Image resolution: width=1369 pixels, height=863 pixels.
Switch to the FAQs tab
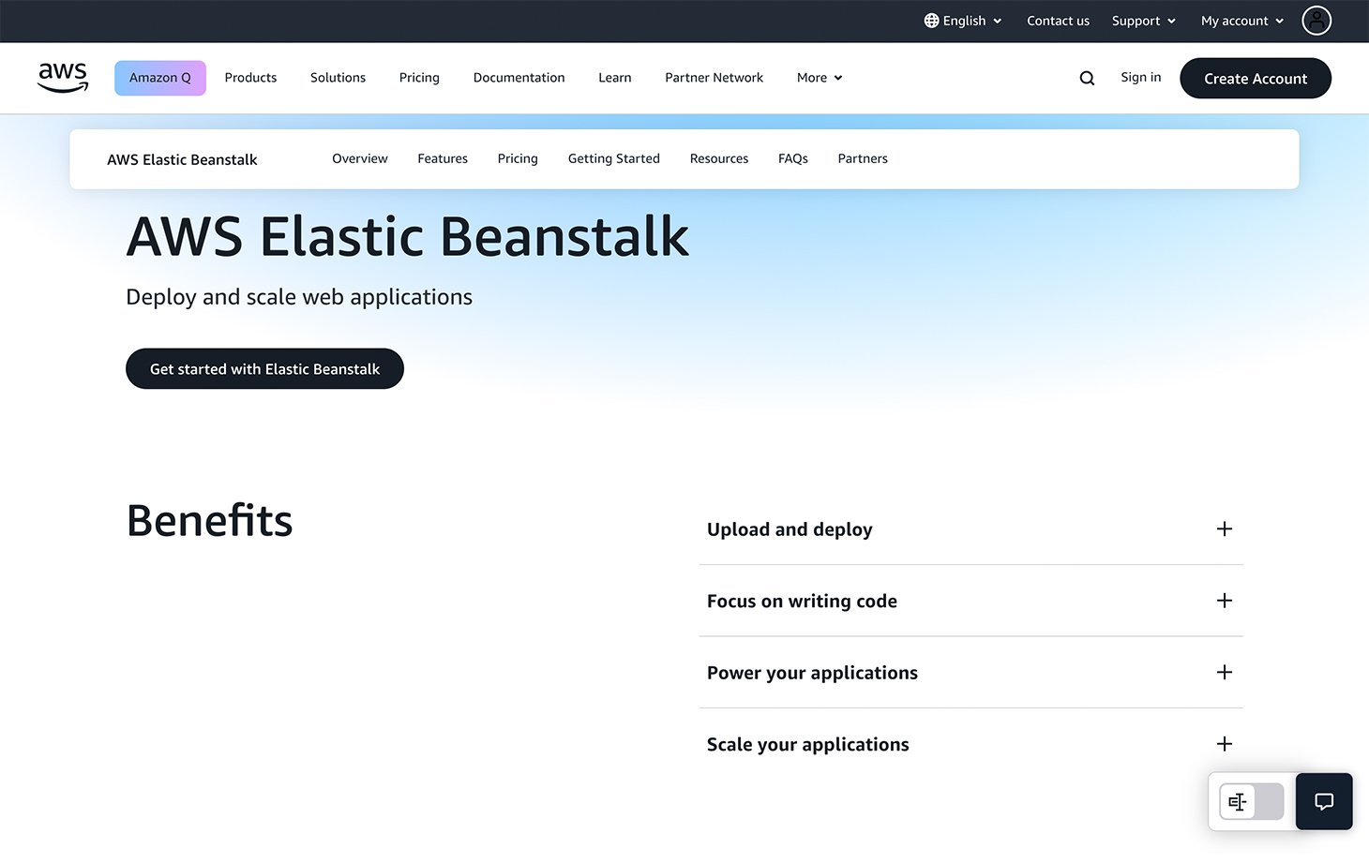pyautogui.click(x=792, y=158)
